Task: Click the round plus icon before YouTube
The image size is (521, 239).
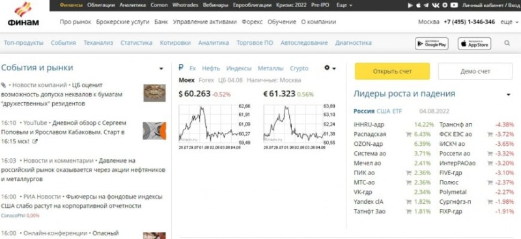Action: click(x=445, y=5)
